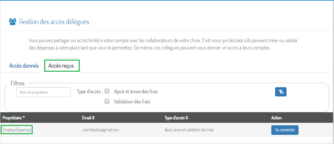Click the user.helpdoc@gmail.com email cell
This screenshot has height=144, width=334.
point(101,130)
